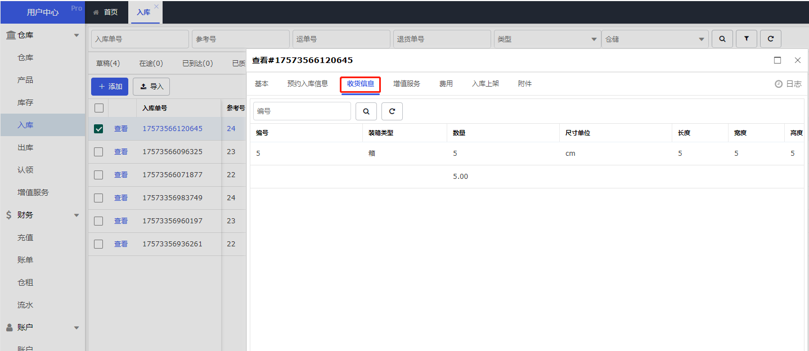Check the row 17573356983749 checkbox
This screenshot has height=351, width=809.
point(98,198)
